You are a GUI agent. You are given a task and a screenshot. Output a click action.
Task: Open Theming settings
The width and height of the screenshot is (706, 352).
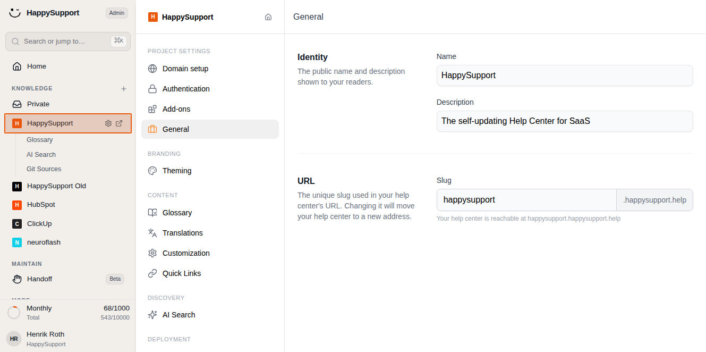pos(210,171)
